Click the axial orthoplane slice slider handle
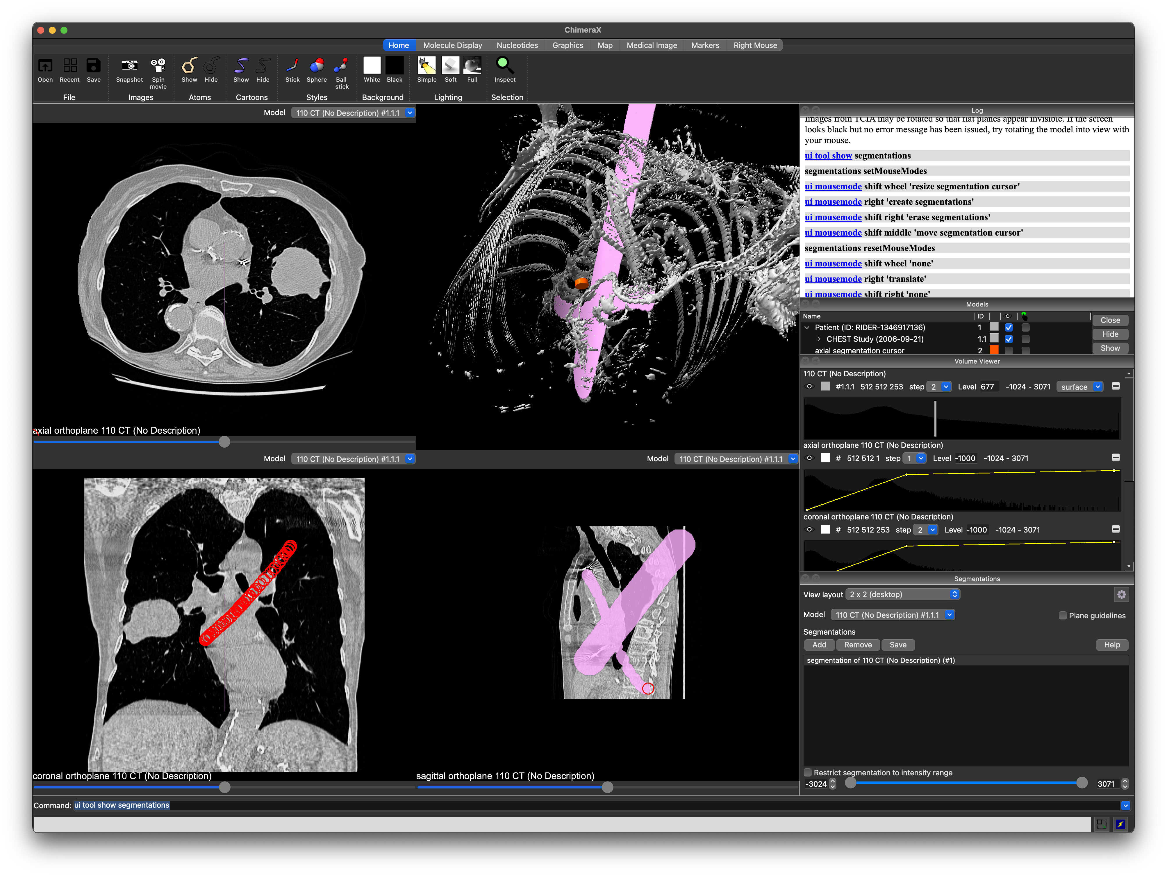 click(x=224, y=442)
